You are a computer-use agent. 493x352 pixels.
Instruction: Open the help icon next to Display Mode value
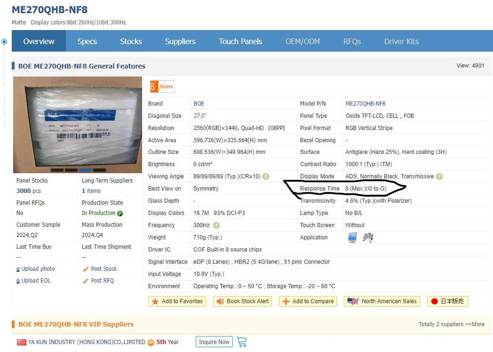pos(439,176)
